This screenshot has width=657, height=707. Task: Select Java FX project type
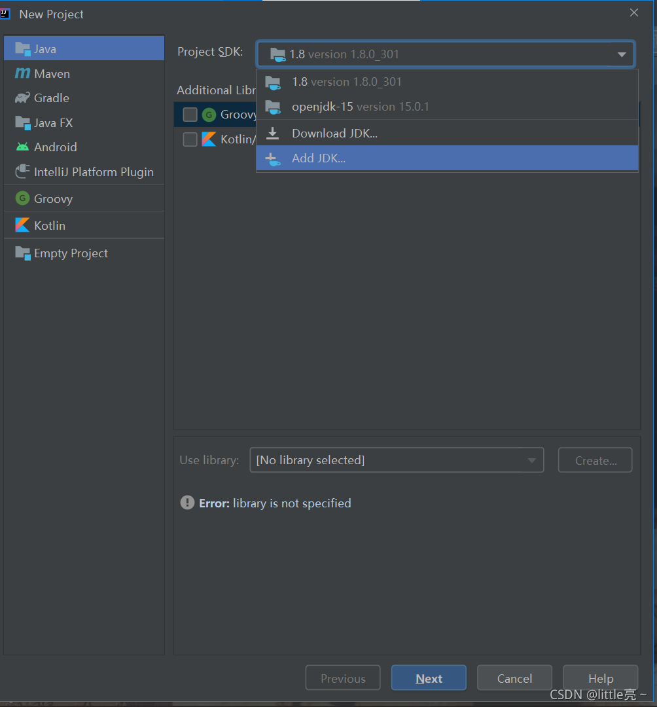[x=84, y=122]
